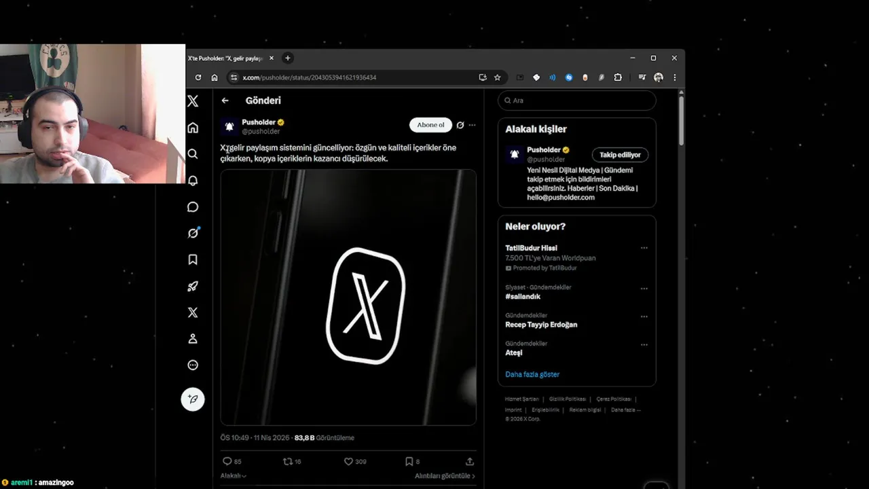869x489 pixels.
Task: Select the X'te Pusholder browser tab
Action: tap(225, 58)
